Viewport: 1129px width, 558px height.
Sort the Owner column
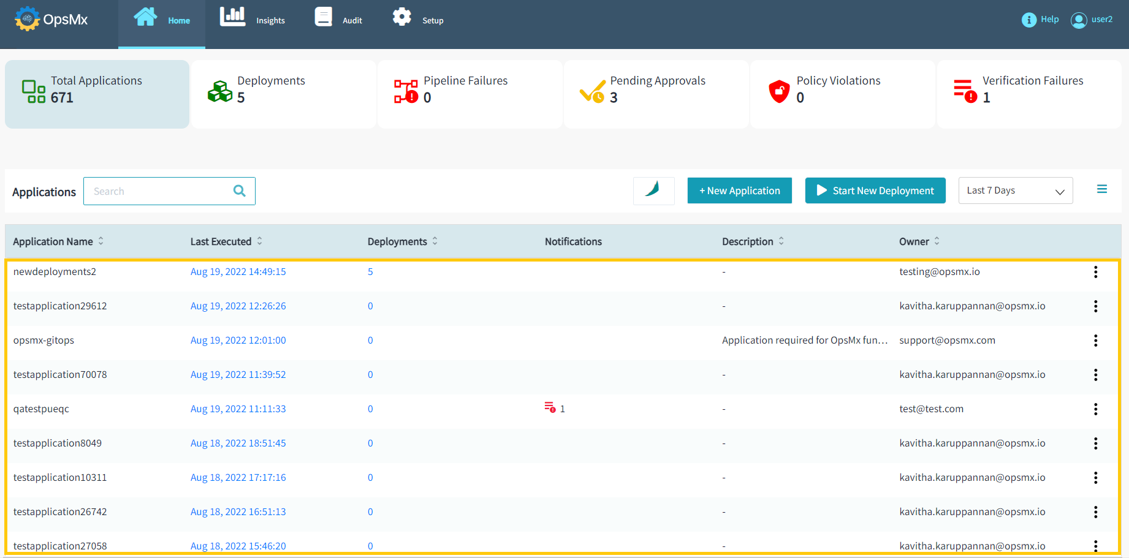(937, 241)
